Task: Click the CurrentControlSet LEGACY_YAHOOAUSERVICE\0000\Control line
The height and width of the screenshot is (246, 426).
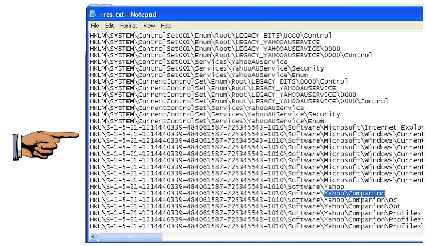Action: [239, 101]
